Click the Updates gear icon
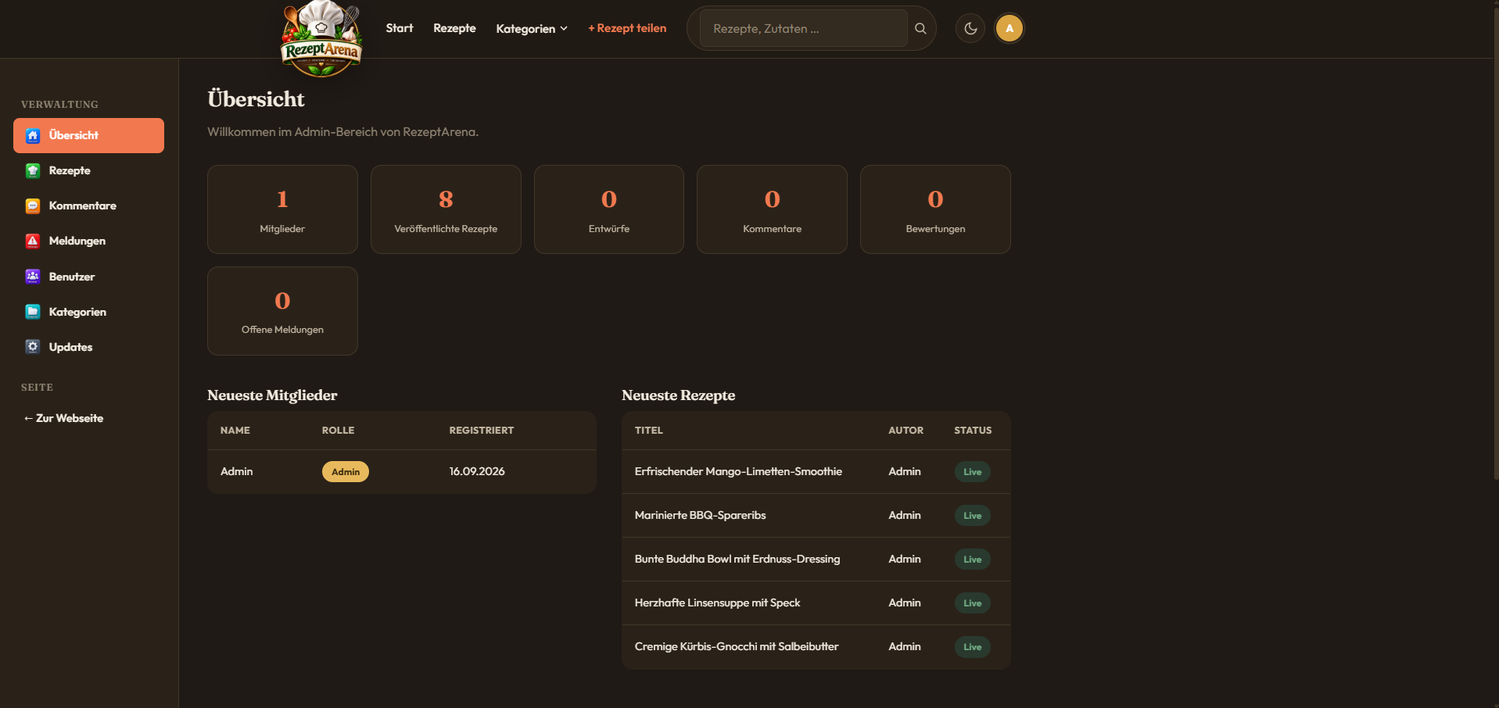Screen dimensions: 1499x708 [x=33, y=347]
